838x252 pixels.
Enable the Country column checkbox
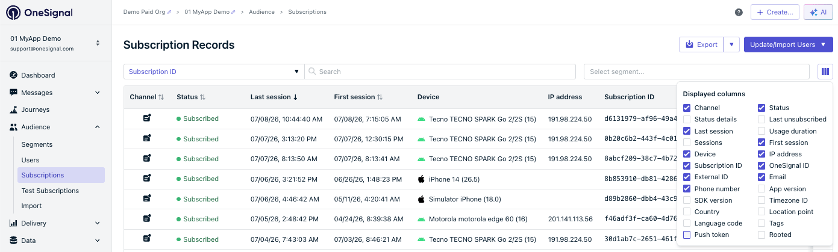[687, 212]
